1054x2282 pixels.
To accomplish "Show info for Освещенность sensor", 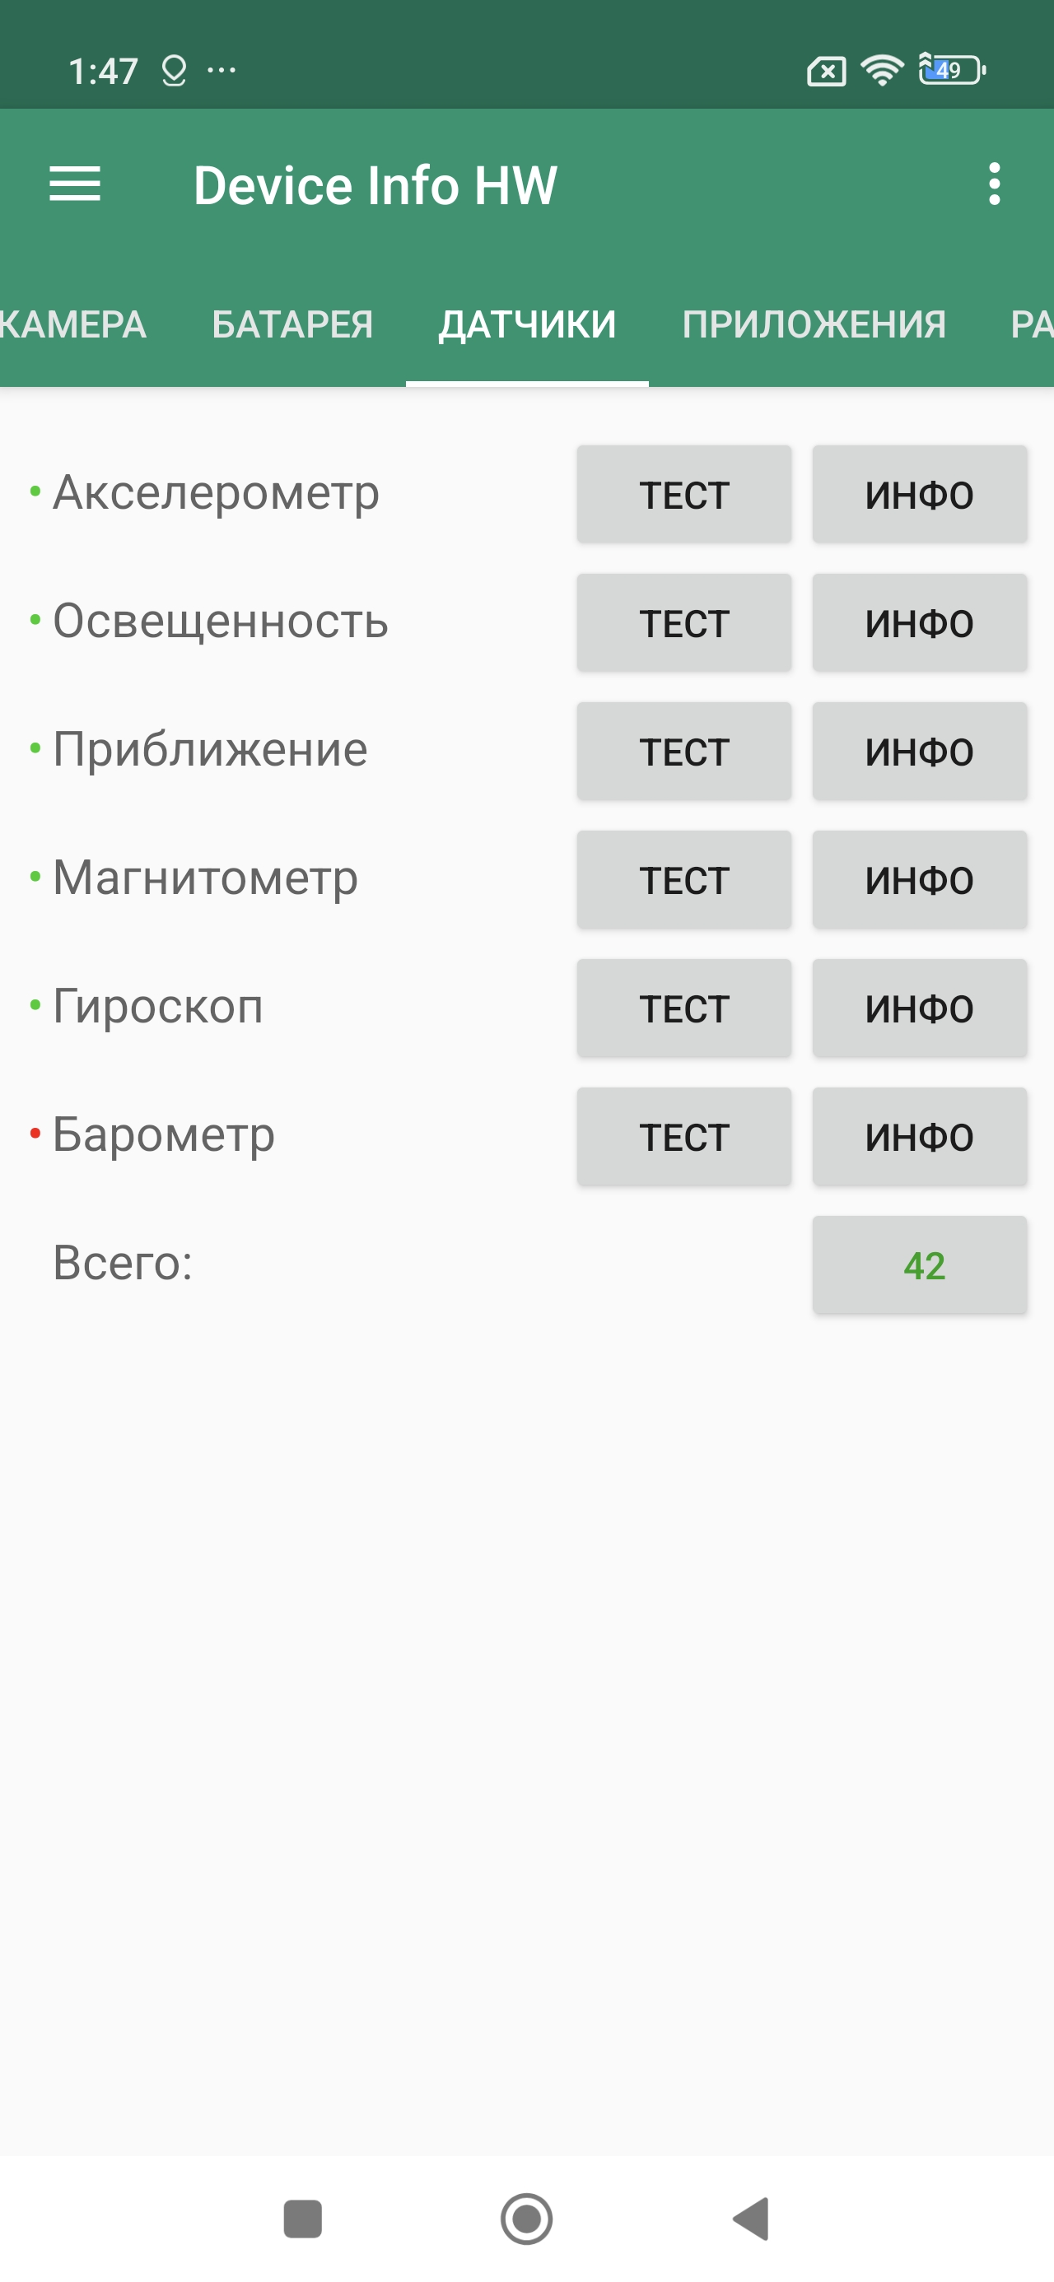I will pos(919,622).
